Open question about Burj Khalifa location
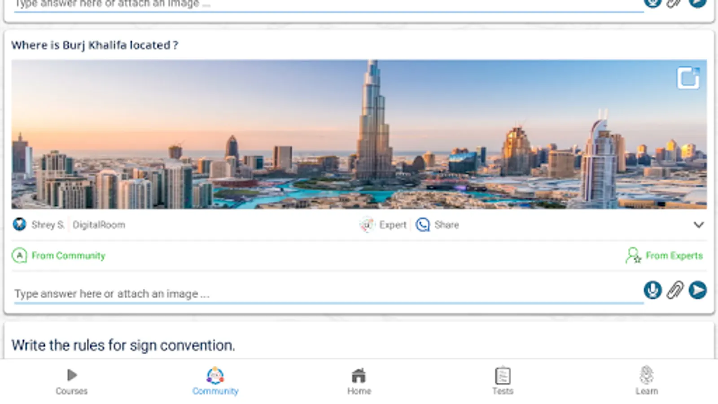 tap(95, 45)
